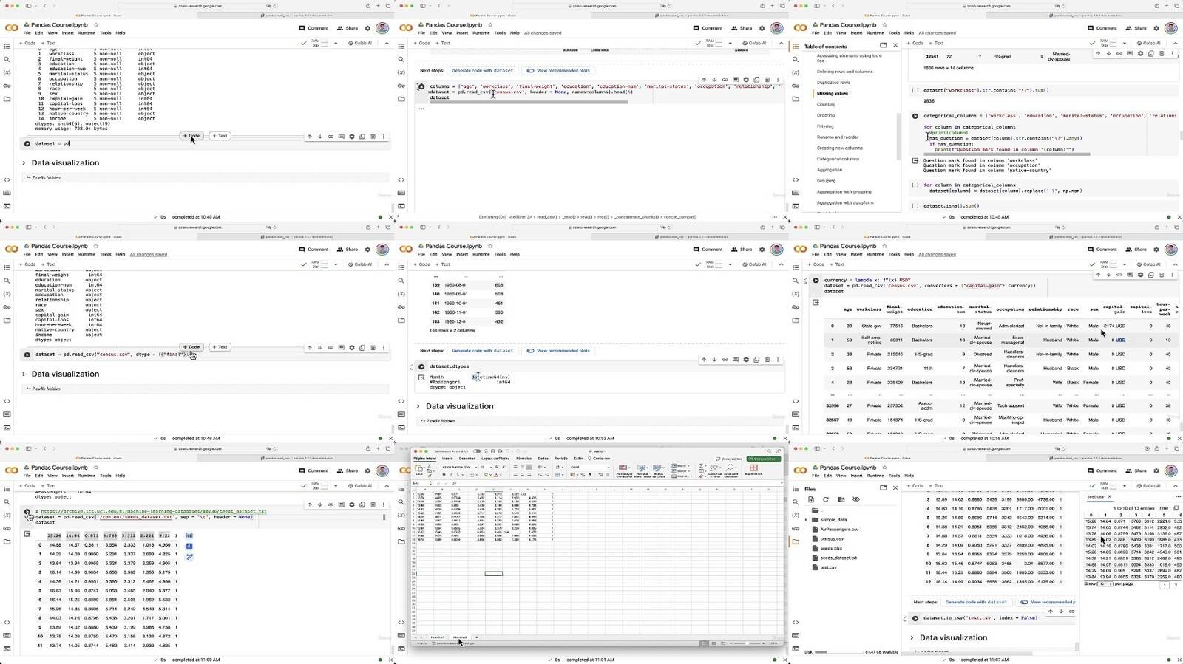Open Secrets key icon in Files panel window

point(796,528)
